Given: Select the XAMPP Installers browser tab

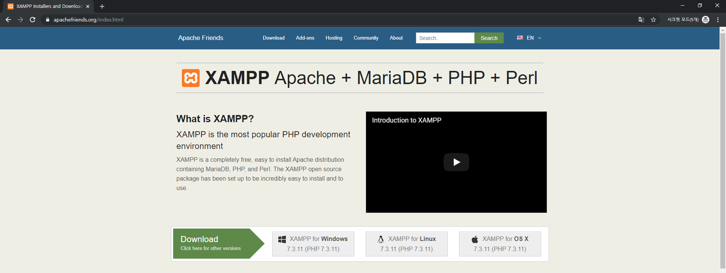Looking at the screenshot, I should click(x=48, y=6).
